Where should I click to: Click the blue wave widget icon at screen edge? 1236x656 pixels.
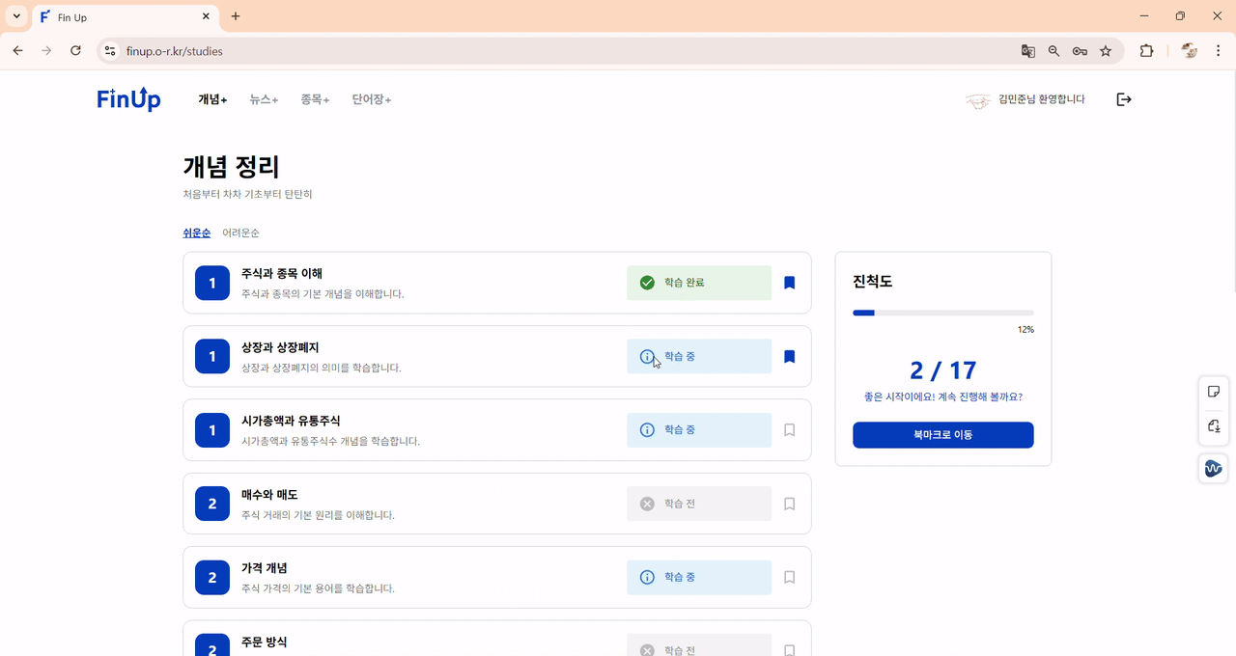[1213, 468]
